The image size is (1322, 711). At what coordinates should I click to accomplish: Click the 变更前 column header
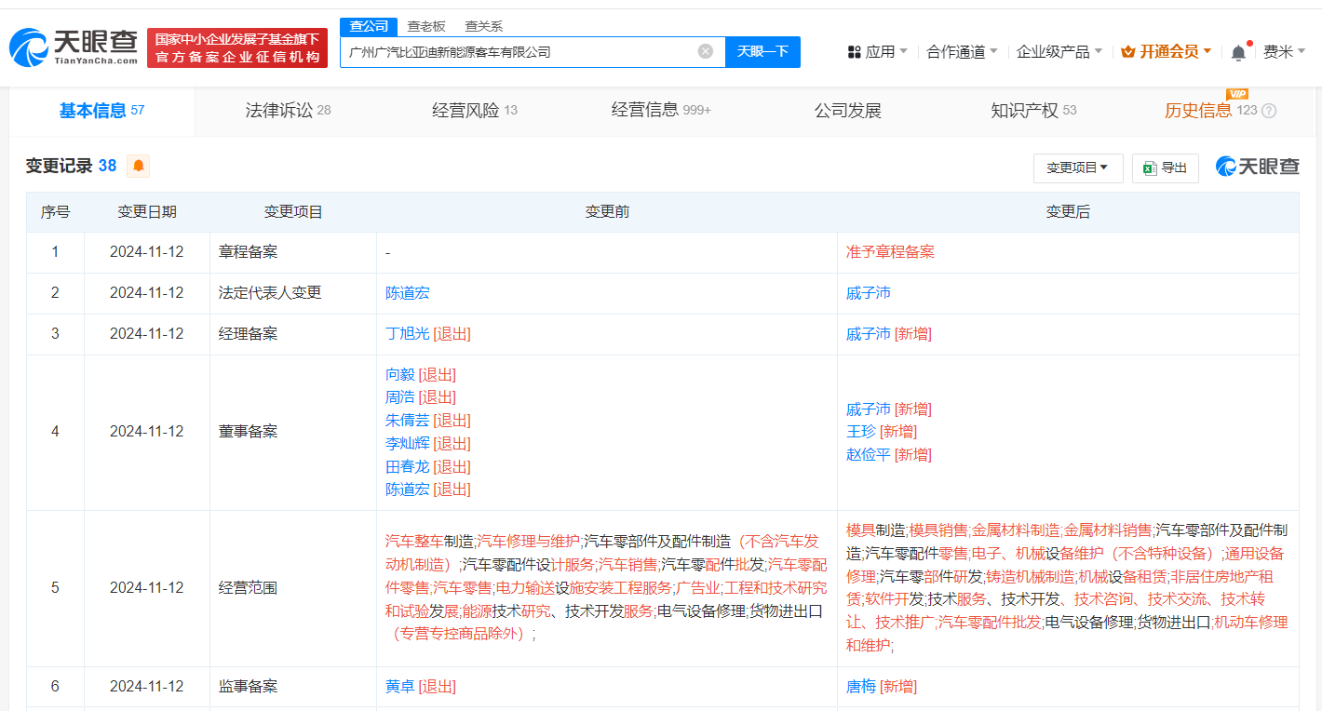607,212
